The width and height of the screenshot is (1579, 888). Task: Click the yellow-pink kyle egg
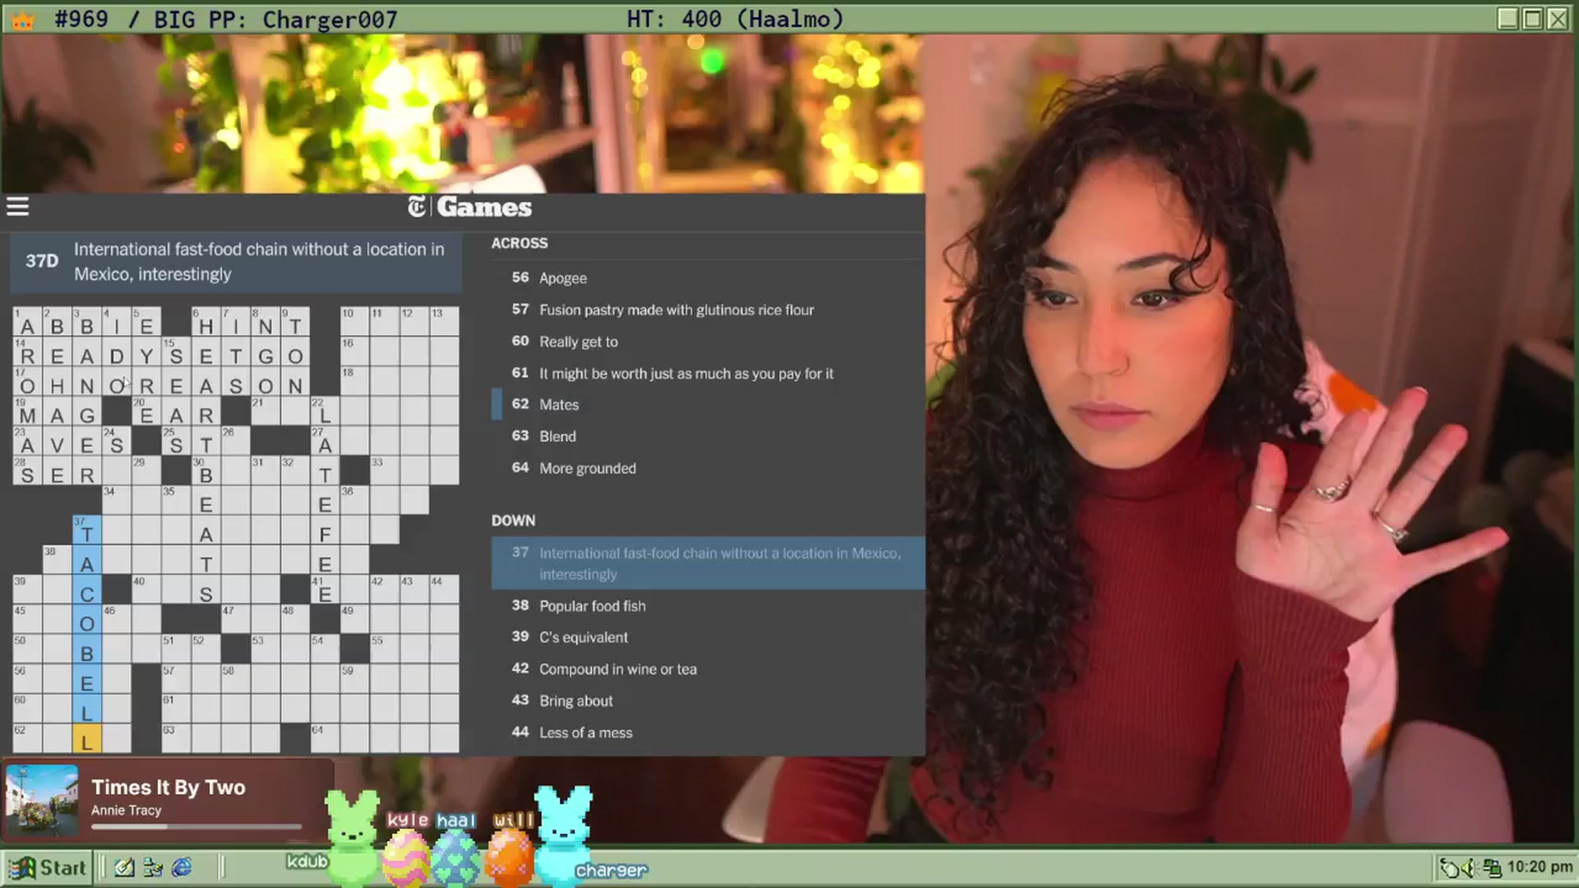click(x=406, y=857)
